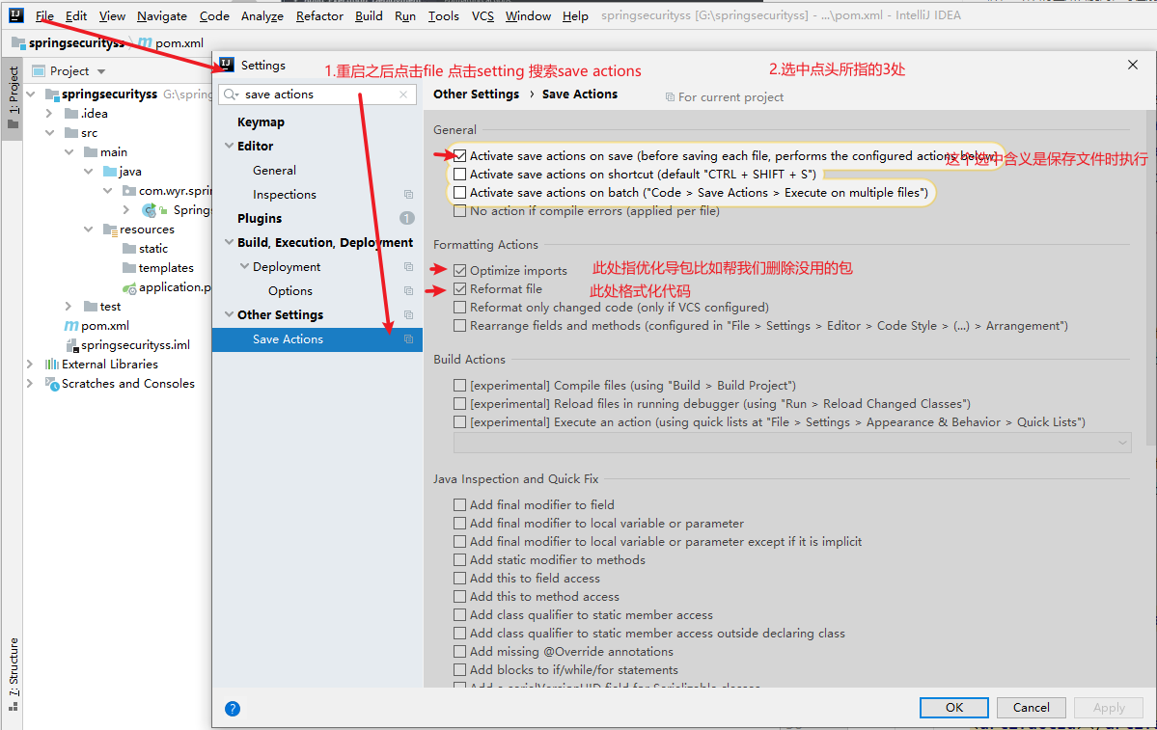
Task: Open the quick list action dropdown
Action: [1122, 443]
